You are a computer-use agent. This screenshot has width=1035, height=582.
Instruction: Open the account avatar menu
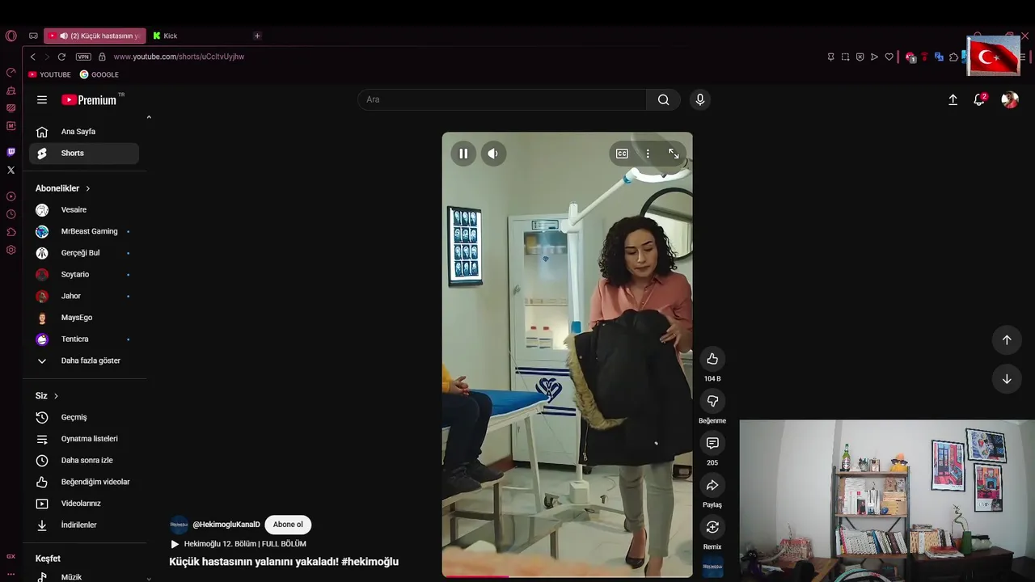tap(1010, 99)
